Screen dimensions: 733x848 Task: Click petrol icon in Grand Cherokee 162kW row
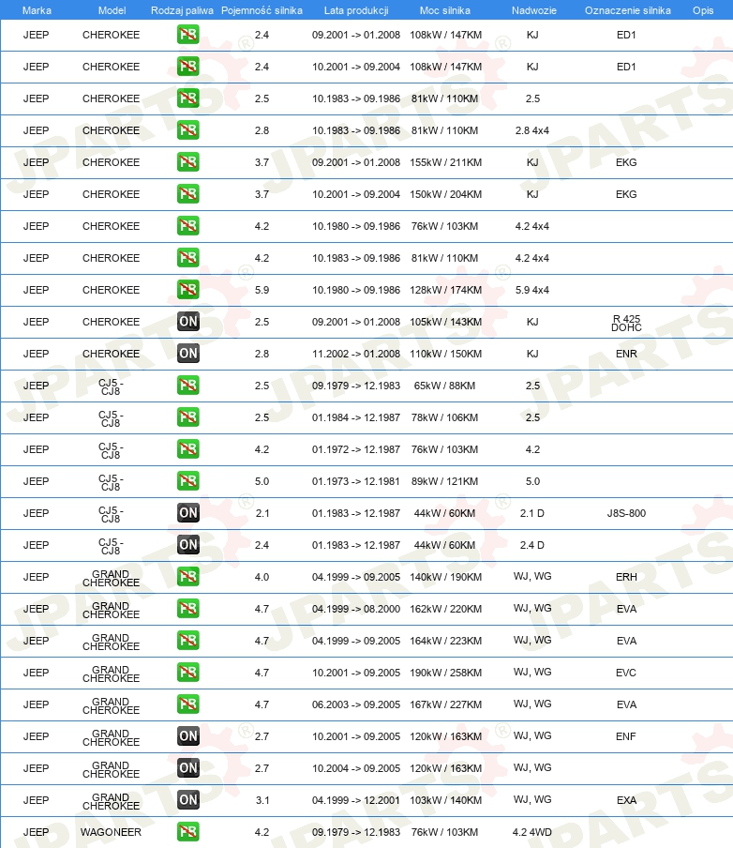point(188,609)
